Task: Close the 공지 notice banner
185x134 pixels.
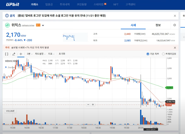Action: (x=175, y=16)
